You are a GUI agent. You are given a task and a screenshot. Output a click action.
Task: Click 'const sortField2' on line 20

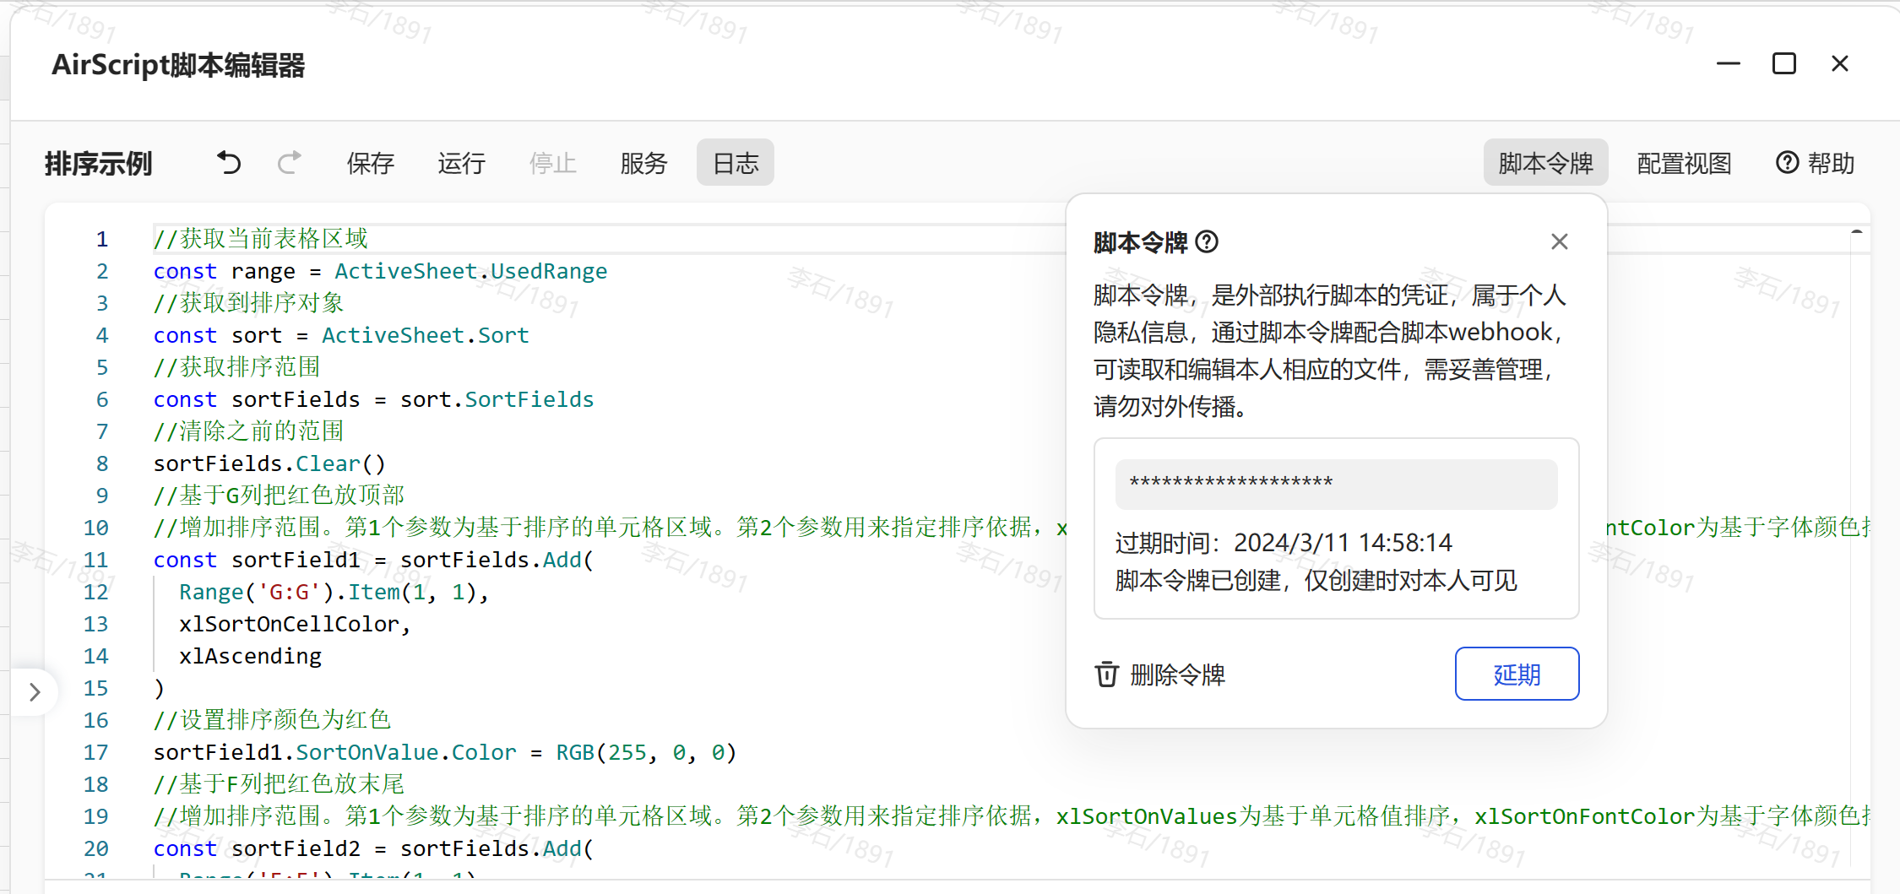tap(257, 848)
